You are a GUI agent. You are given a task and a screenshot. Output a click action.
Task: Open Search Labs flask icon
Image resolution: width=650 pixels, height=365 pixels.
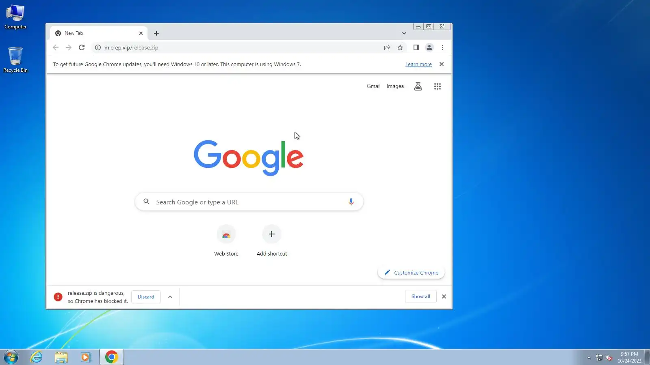418,86
